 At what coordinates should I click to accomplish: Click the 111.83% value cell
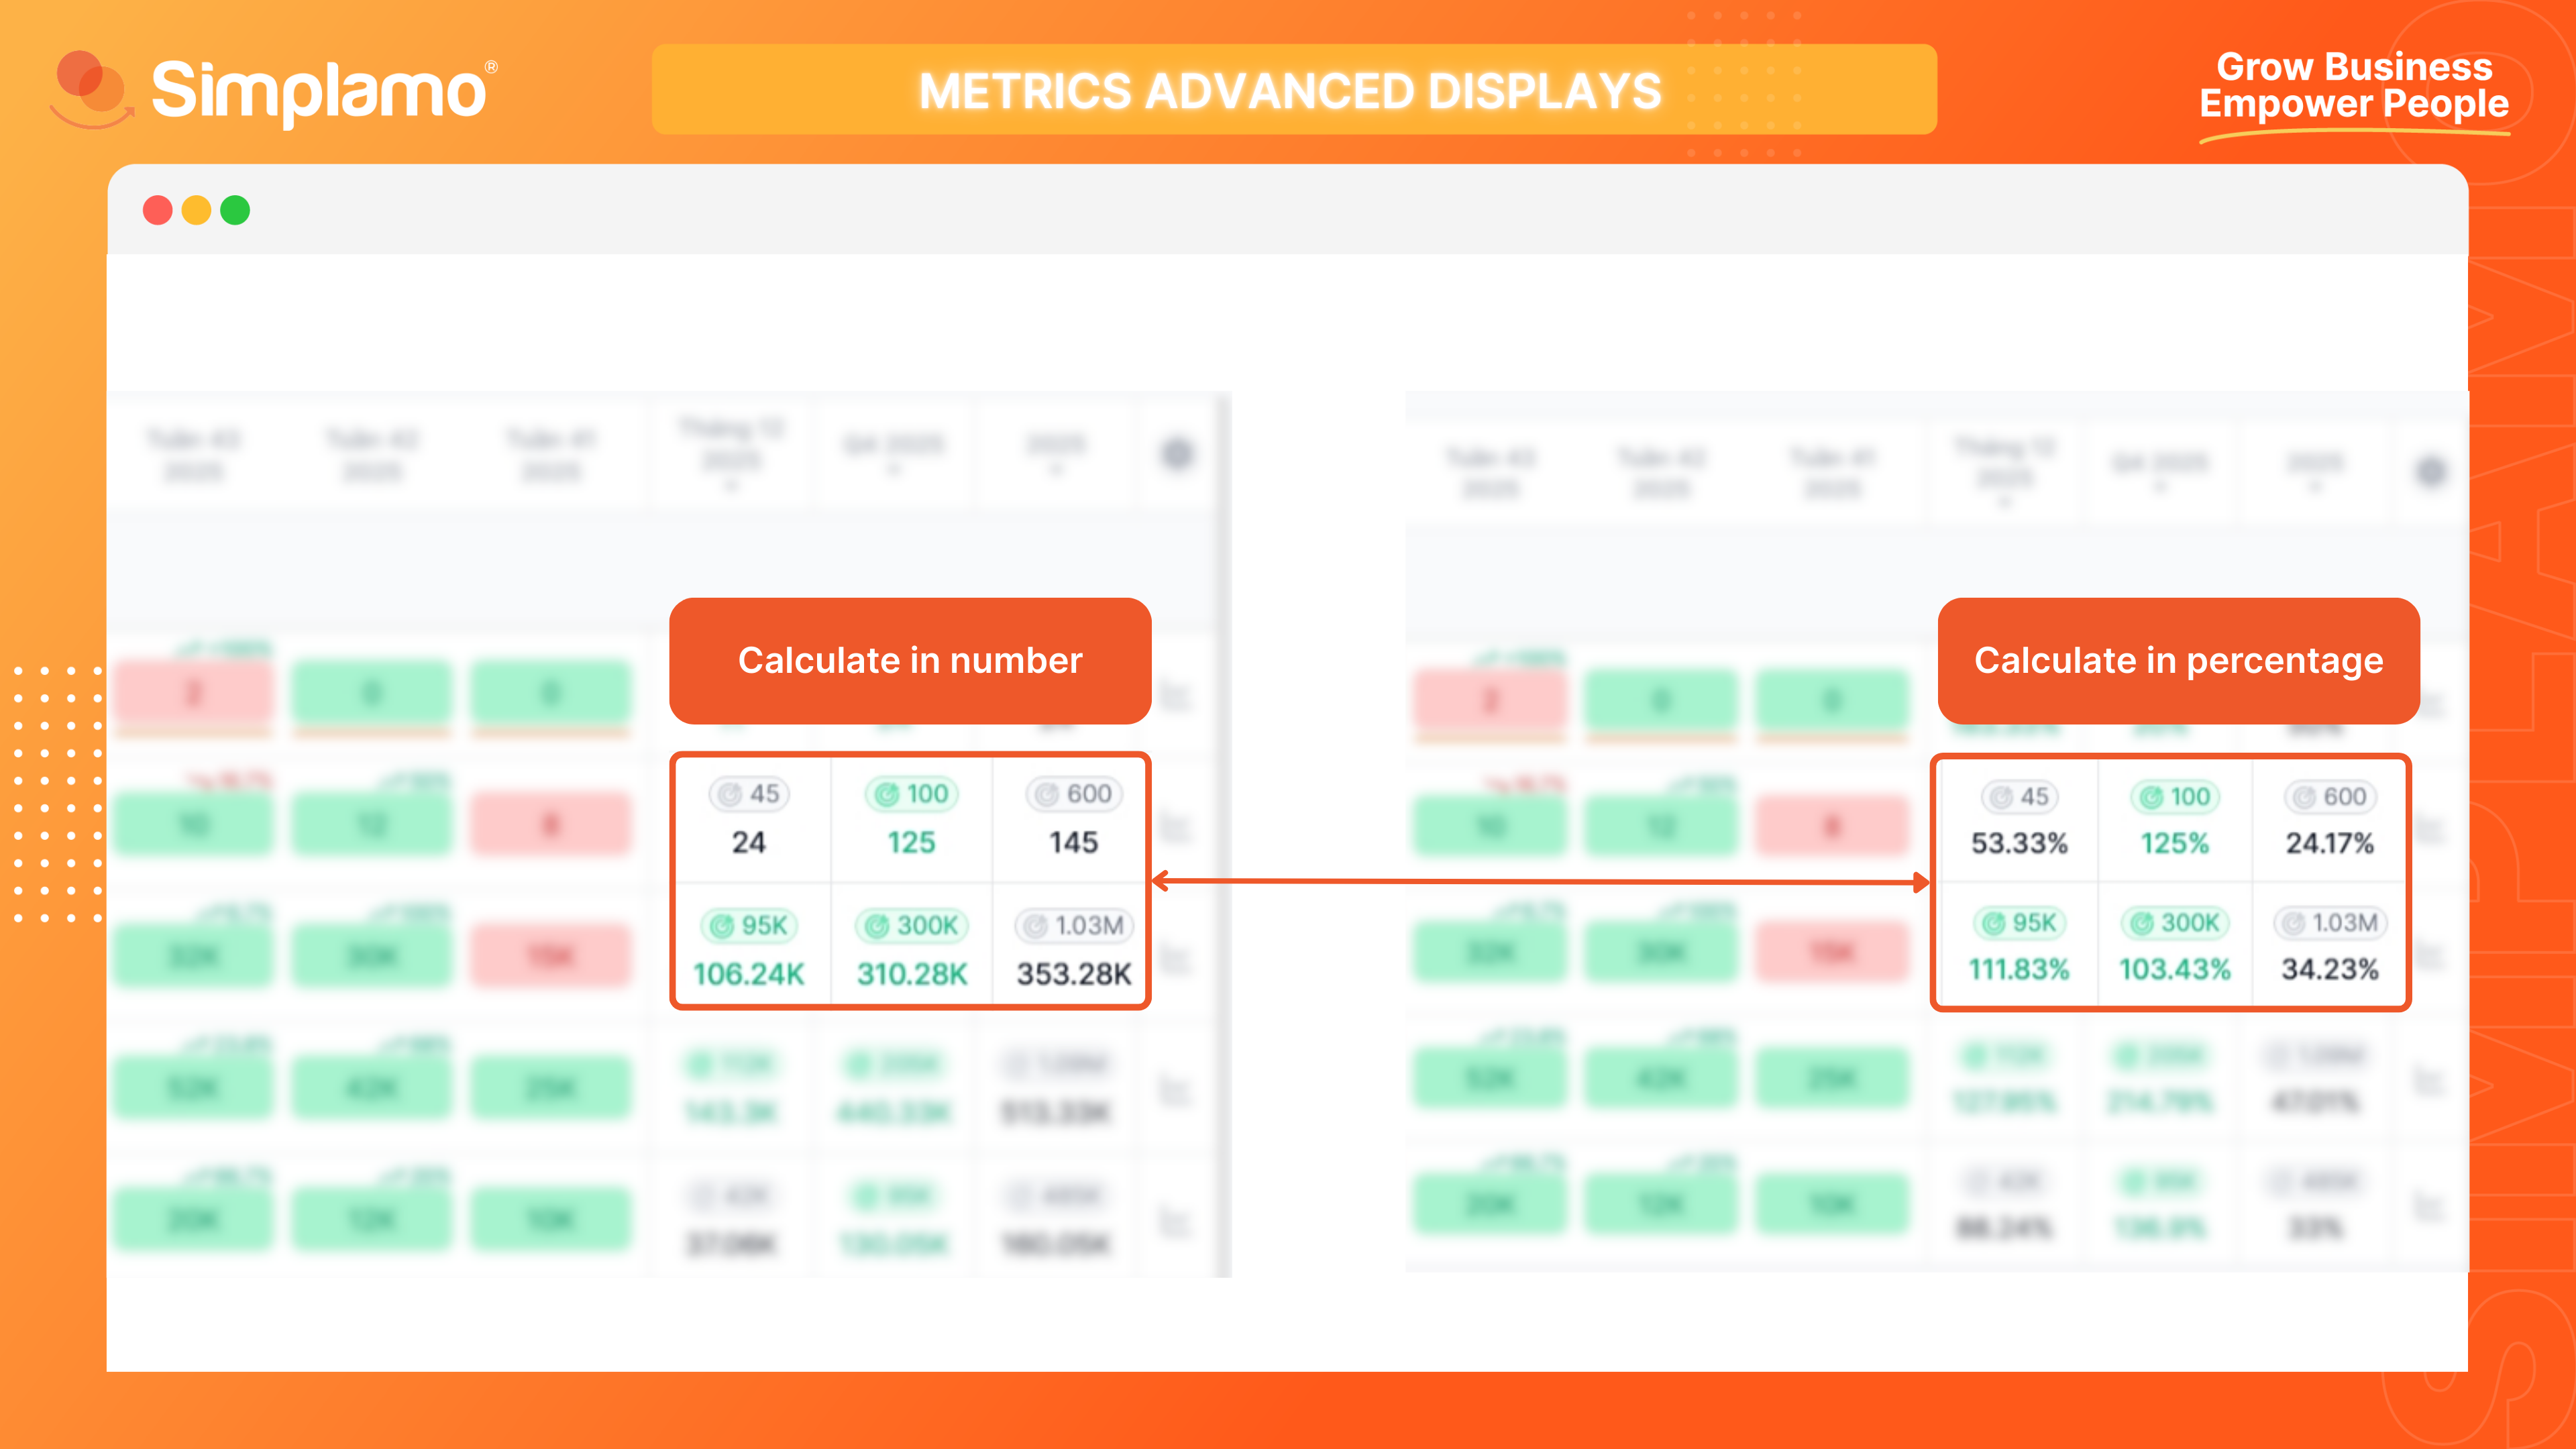point(2018,969)
